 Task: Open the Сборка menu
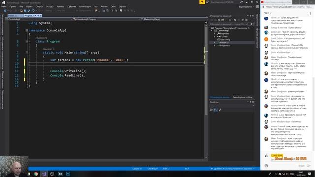(39, 6)
